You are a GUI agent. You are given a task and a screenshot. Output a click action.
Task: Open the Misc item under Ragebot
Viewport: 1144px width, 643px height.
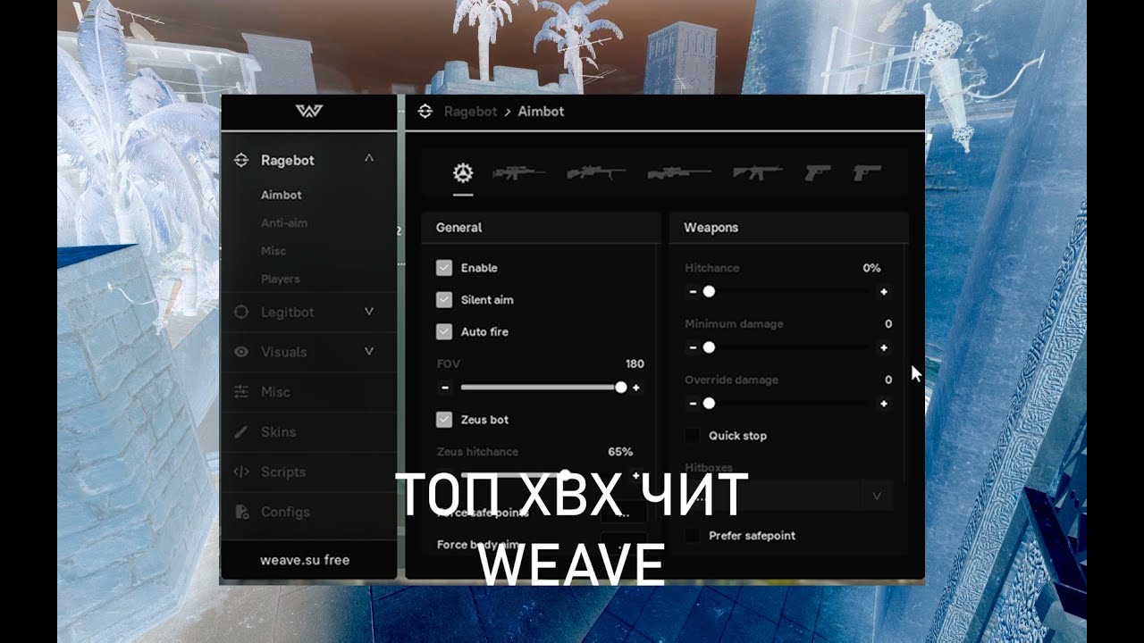(x=273, y=251)
